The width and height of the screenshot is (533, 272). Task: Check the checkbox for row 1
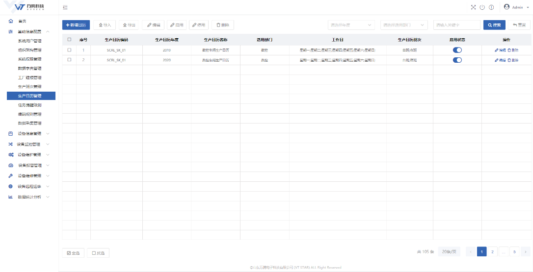pyautogui.click(x=69, y=50)
